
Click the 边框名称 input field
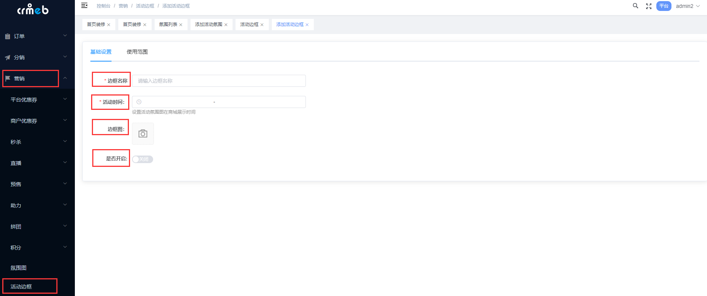click(x=219, y=81)
